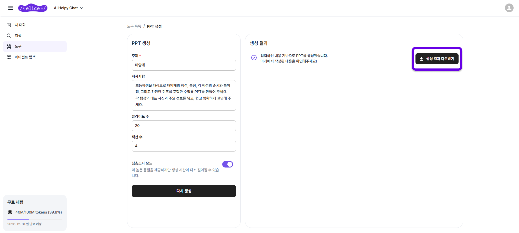Click the 슬라이드 수 field
Image resolution: width=519 pixels, height=233 pixels.
(184, 126)
